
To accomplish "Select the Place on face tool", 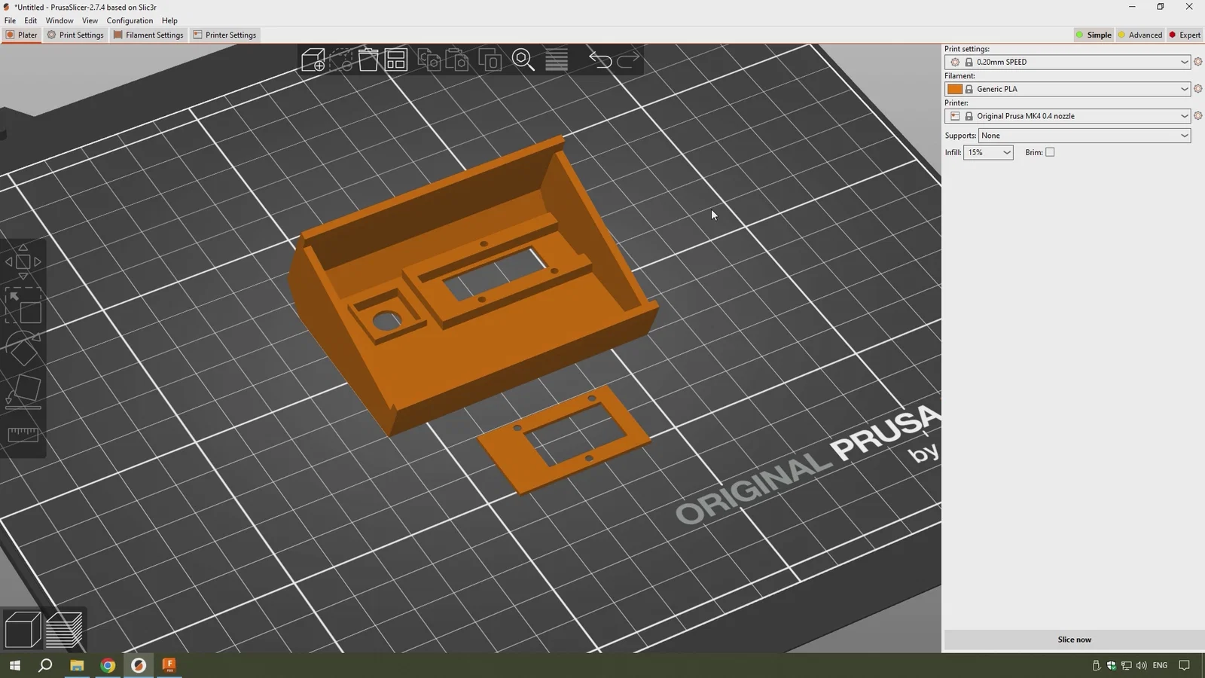I will point(23,392).
